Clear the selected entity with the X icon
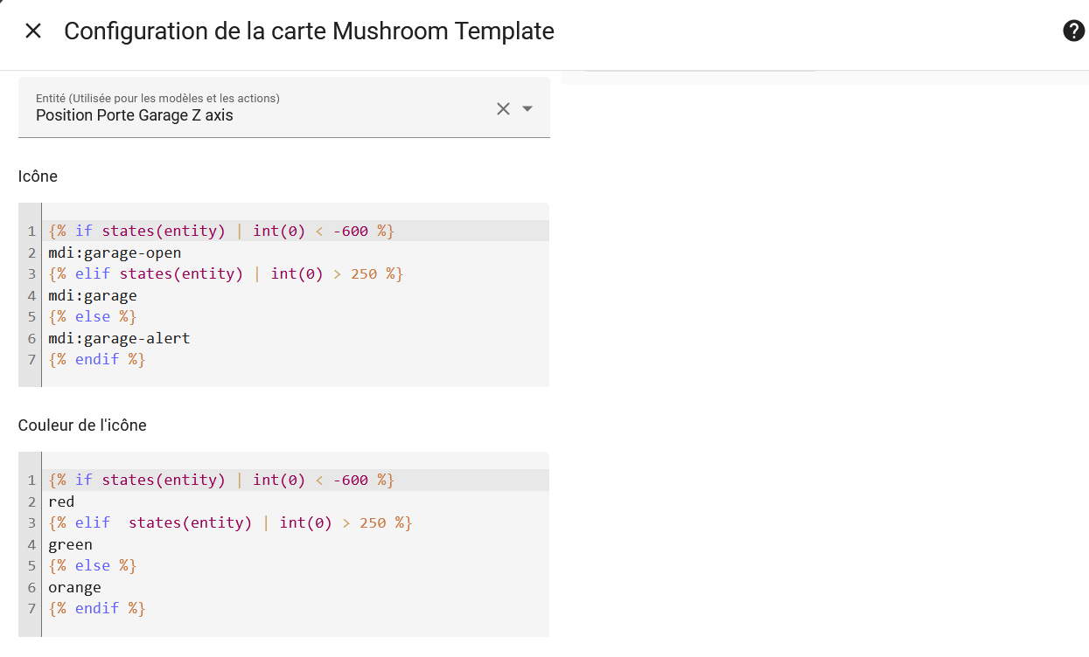The image size is (1089, 657). point(503,108)
